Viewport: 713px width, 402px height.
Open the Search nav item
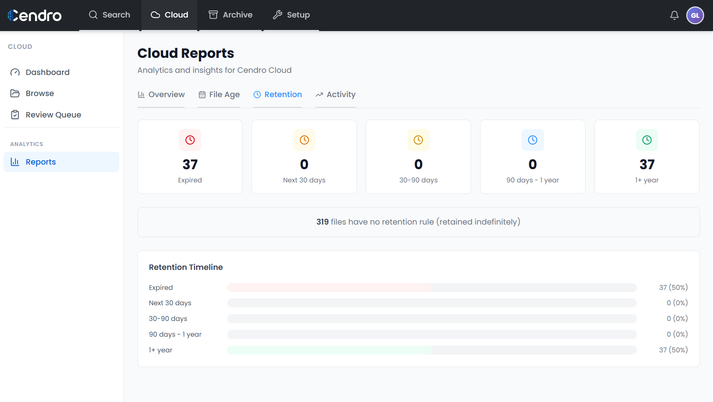tap(109, 15)
